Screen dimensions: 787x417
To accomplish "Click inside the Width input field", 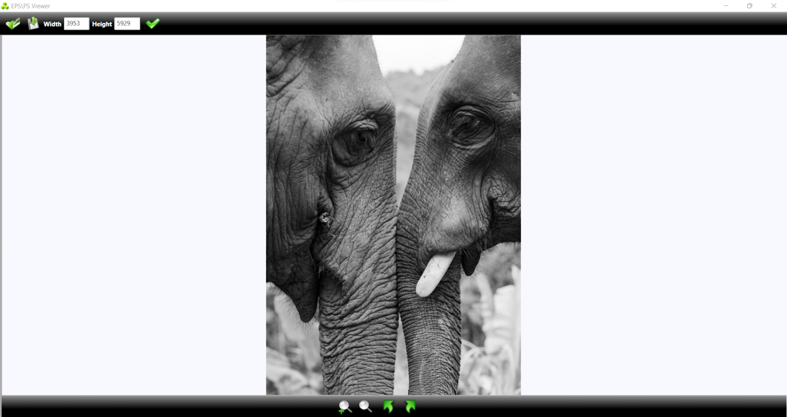I will (76, 24).
